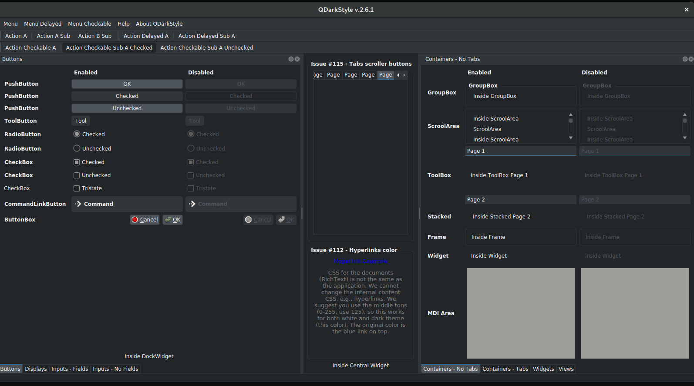The image size is (694, 386).
Task: Switch to the Inputs - Fields tab
Action: pos(70,369)
